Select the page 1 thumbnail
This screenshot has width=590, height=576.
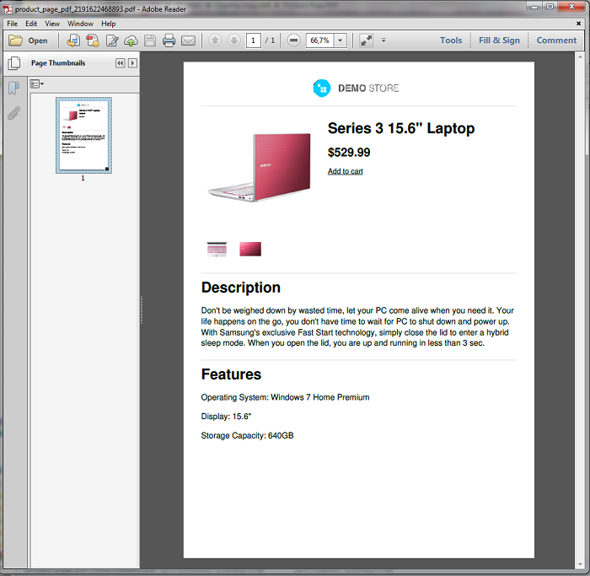[x=83, y=135]
